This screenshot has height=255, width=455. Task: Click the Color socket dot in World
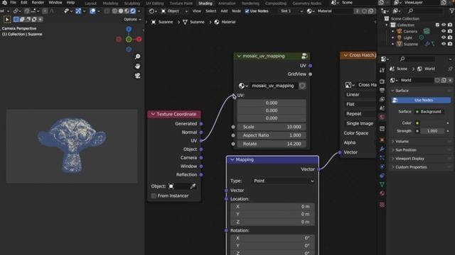(417, 123)
